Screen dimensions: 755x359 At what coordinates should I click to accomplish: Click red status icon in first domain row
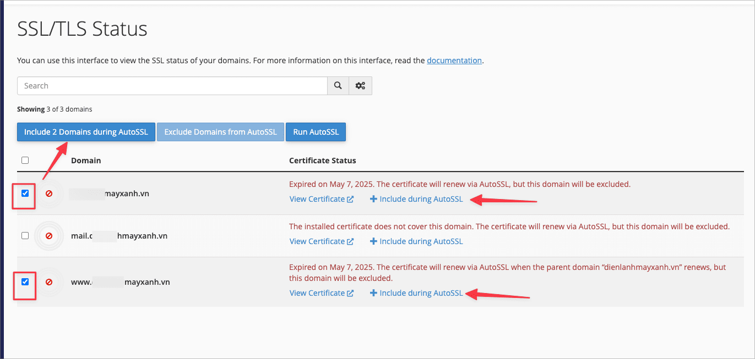(49, 194)
